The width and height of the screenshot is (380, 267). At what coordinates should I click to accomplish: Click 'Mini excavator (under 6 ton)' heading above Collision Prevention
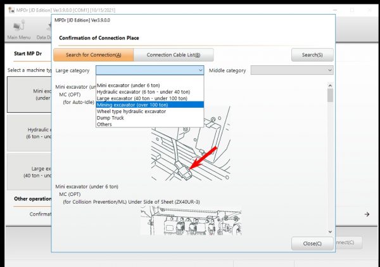coord(87,186)
